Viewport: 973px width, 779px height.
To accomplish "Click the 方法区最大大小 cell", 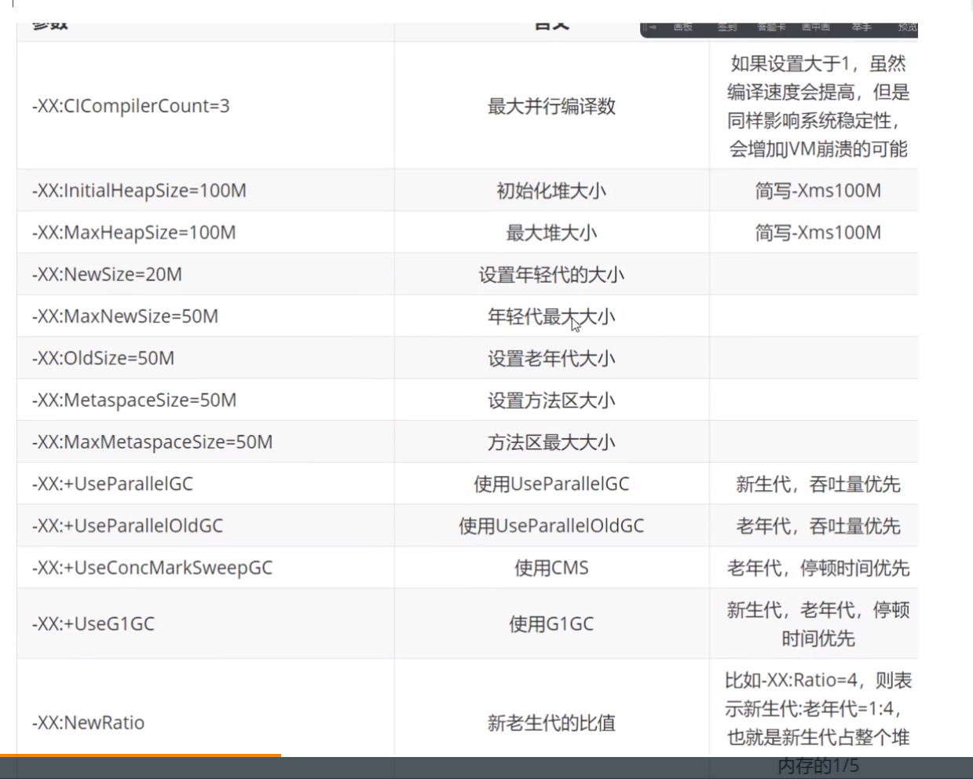I will pyautogui.click(x=551, y=442).
